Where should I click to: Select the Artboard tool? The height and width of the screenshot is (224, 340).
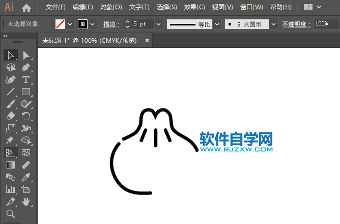click(x=26, y=189)
